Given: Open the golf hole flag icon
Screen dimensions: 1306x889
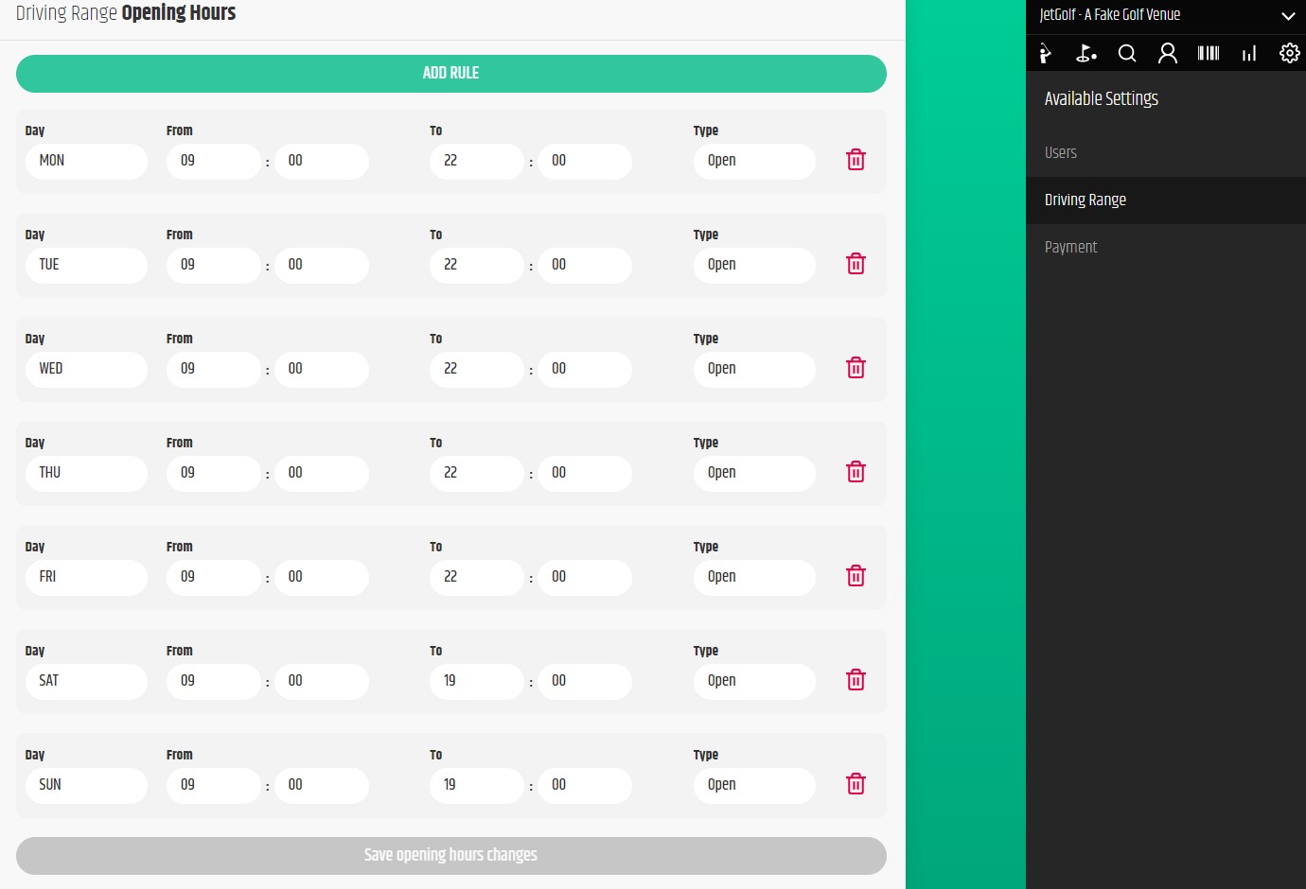Looking at the screenshot, I should pos(1086,53).
